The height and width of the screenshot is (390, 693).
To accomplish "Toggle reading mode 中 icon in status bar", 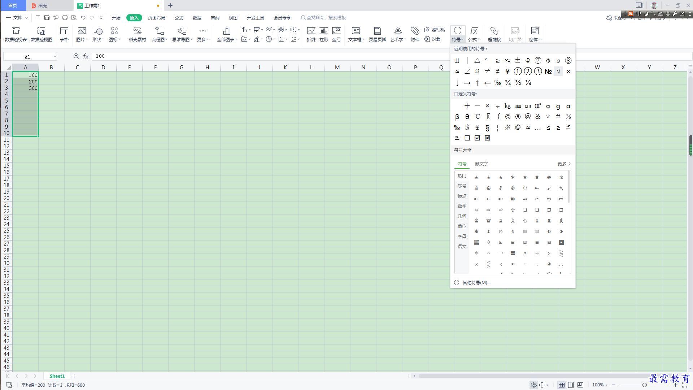I will [x=542, y=385].
